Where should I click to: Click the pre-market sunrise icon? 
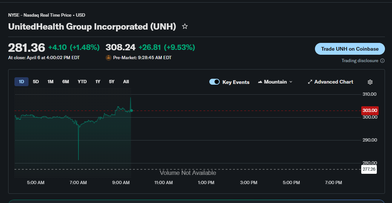[109, 58]
